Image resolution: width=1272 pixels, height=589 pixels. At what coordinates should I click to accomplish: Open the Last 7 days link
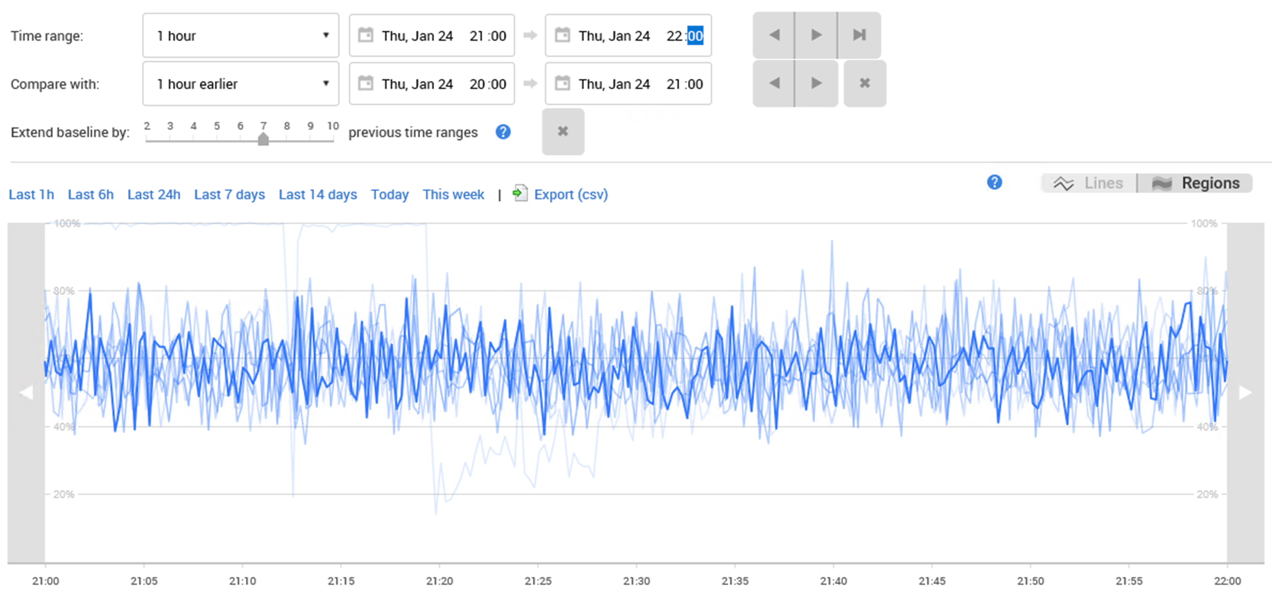click(229, 194)
